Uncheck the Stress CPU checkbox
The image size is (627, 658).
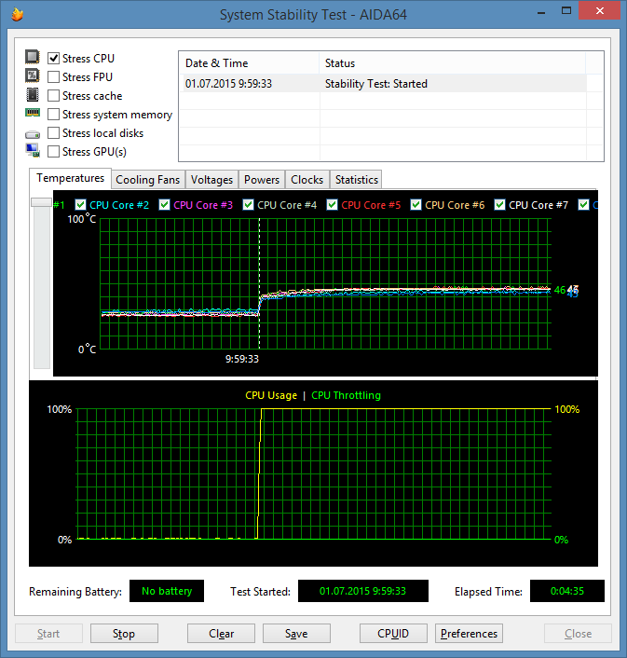pyautogui.click(x=53, y=59)
